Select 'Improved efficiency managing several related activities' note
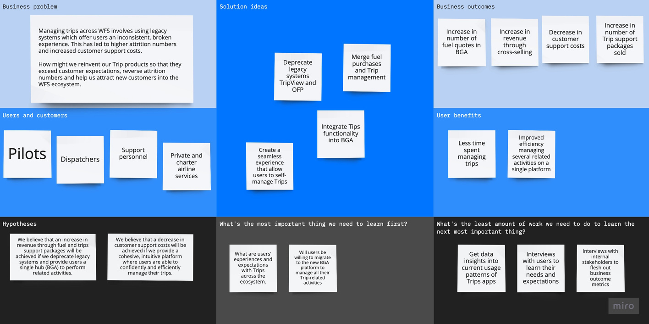Screen dimensions: 649x324 coord(532,154)
